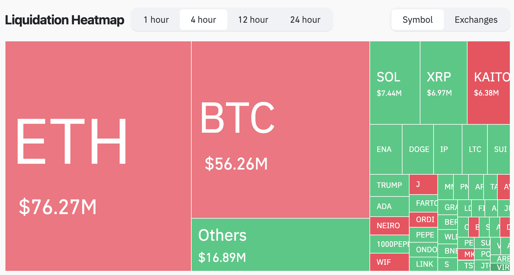Click the DOGE heatmap cell

pyautogui.click(x=418, y=149)
